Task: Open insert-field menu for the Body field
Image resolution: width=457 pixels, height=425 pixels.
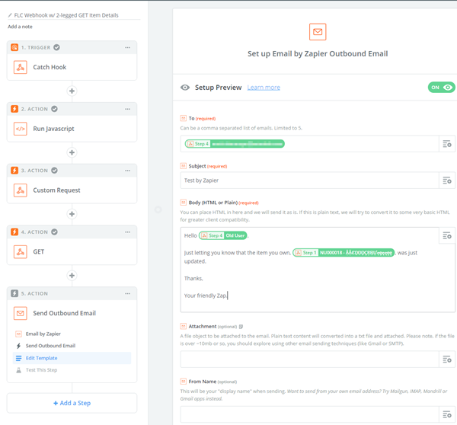Action: tap(447, 235)
